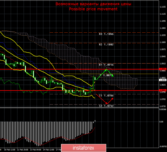Viewport: 167px width, 152px height.
Task: Click the 1.1005 price axis label
Action: click(163, 42)
